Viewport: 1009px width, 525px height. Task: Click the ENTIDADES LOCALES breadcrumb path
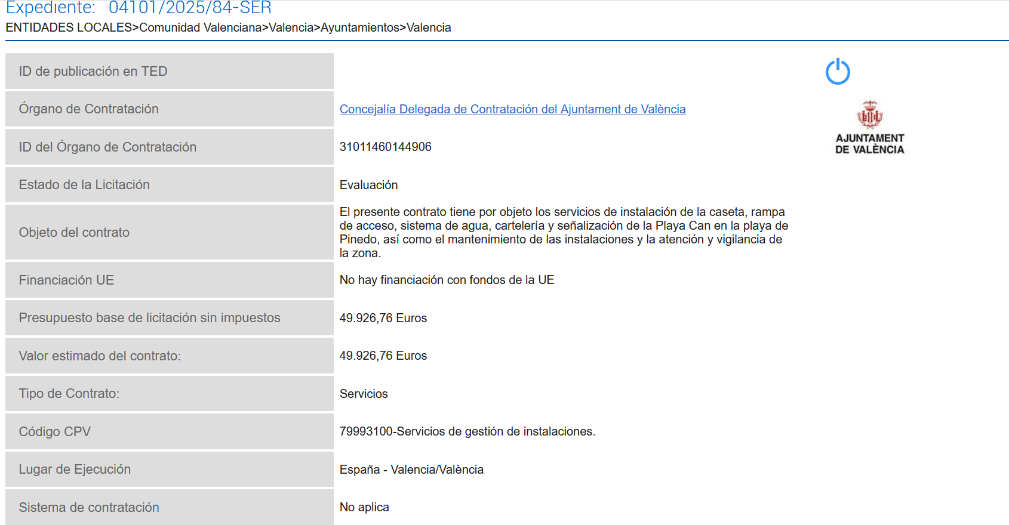(x=228, y=27)
